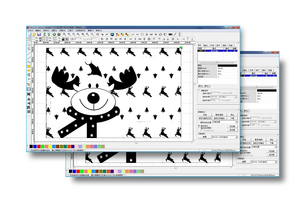This screenshot has height=203, width=306.
Task: Click the lock aspect ratio padlock icon
Action: (x=63, y=39)
